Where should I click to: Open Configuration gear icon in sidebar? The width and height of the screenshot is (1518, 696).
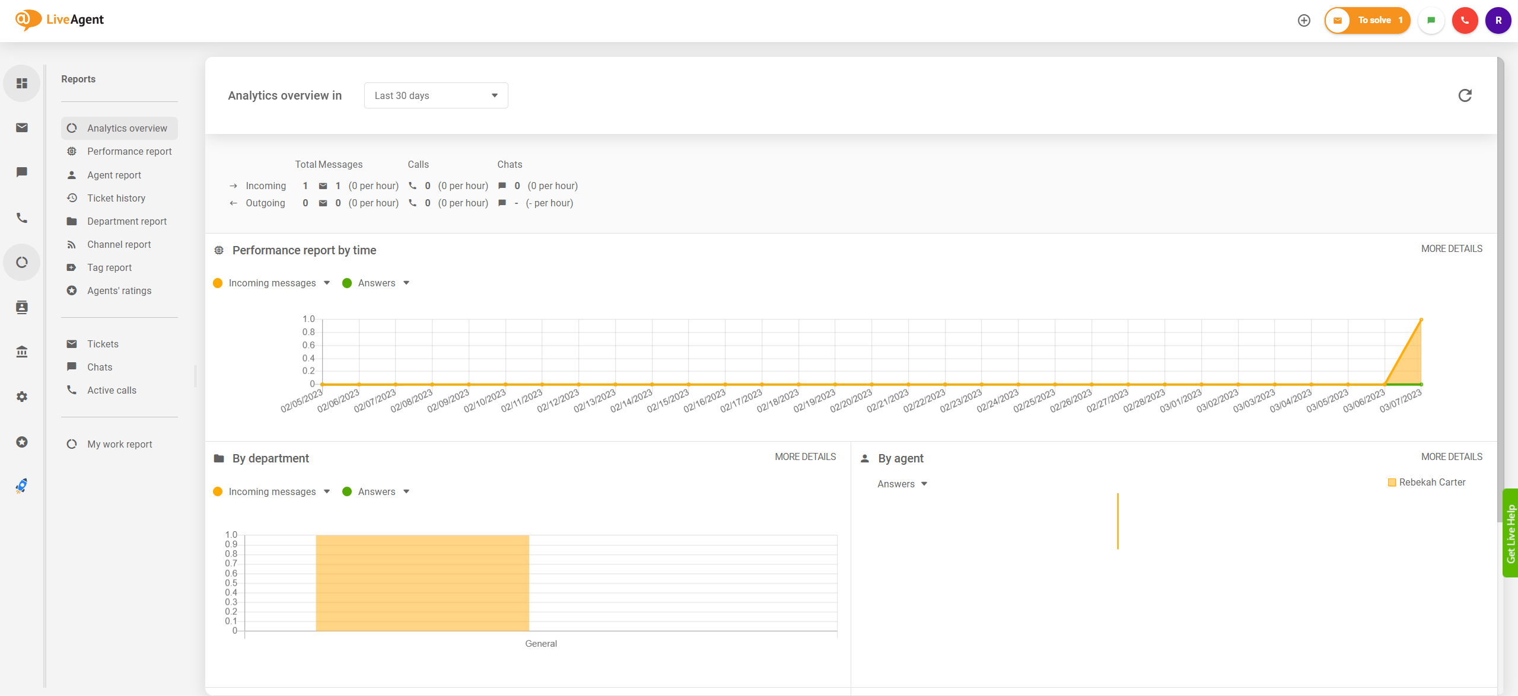(22, 397)
